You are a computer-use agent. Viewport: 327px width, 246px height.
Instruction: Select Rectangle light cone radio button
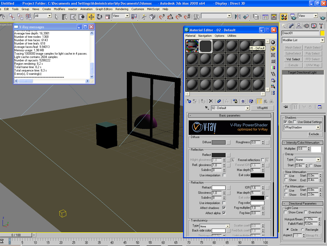(302, 230)
